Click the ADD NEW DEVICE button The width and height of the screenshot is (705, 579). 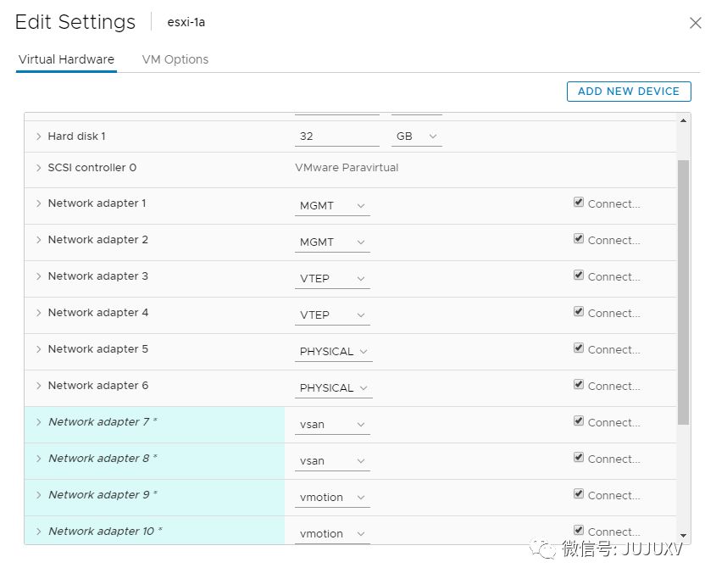click(x=629, y=92)
